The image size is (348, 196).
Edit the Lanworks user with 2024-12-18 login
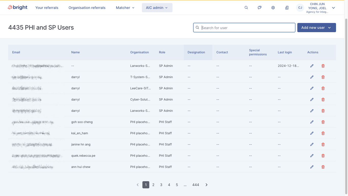[312, 66]
